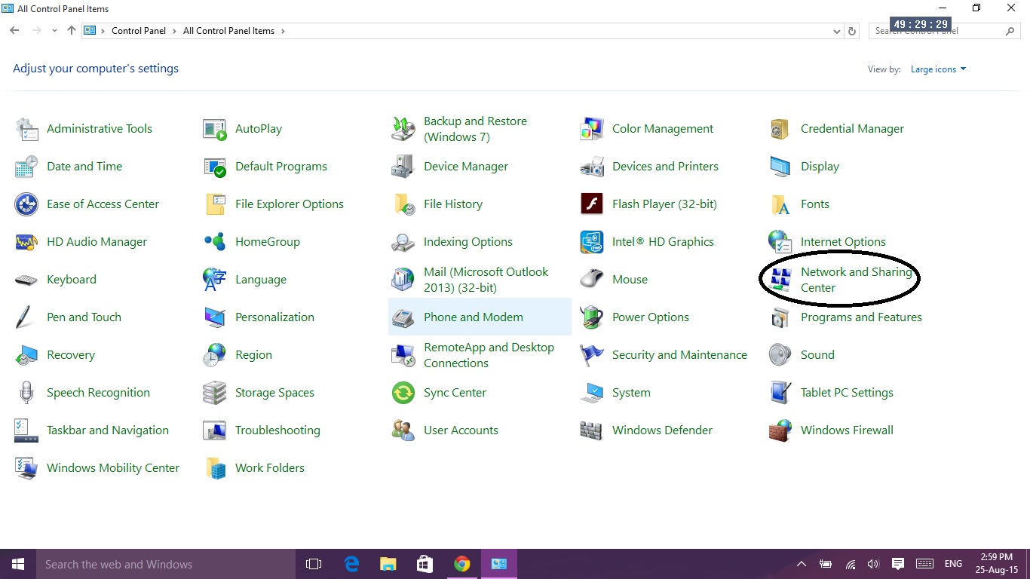Open the Tablet PC Settings link
This screenshot has width=1030, height=579.
(847, 393)
